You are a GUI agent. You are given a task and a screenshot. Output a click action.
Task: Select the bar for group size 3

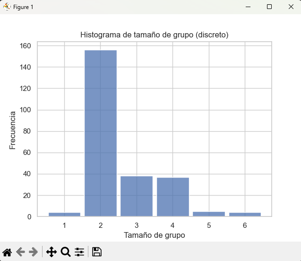coord(137,196)
